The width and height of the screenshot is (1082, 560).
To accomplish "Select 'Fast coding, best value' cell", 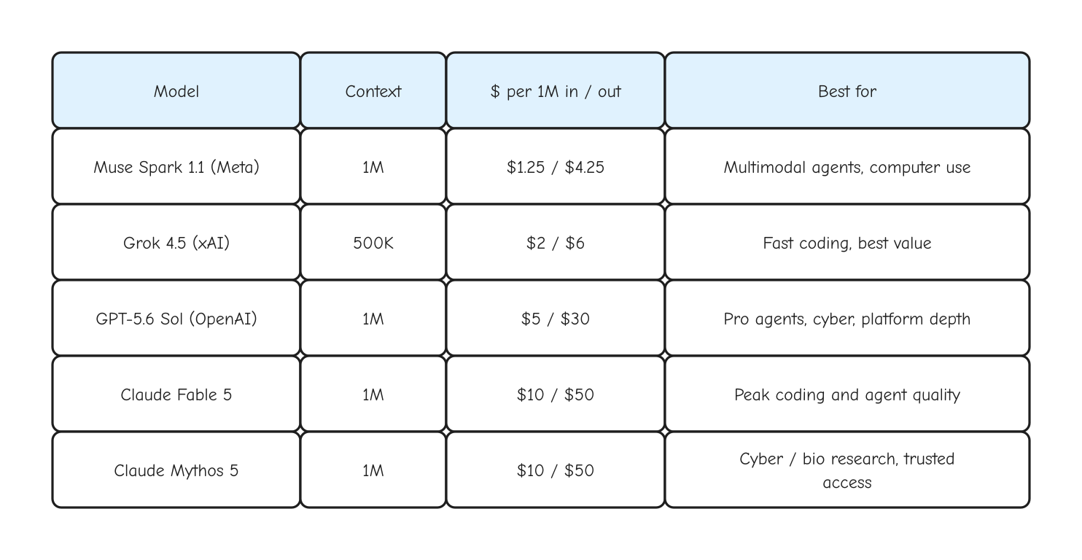I will [847, 242].
